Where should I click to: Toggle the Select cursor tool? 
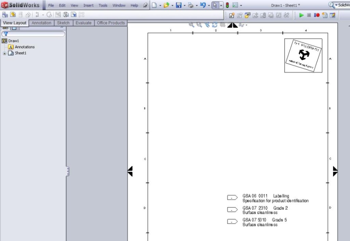[215, 5]
